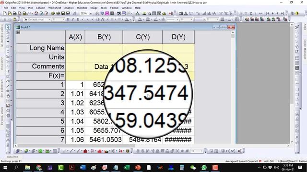Show hidden system tray icons chevron

point(259,168)
